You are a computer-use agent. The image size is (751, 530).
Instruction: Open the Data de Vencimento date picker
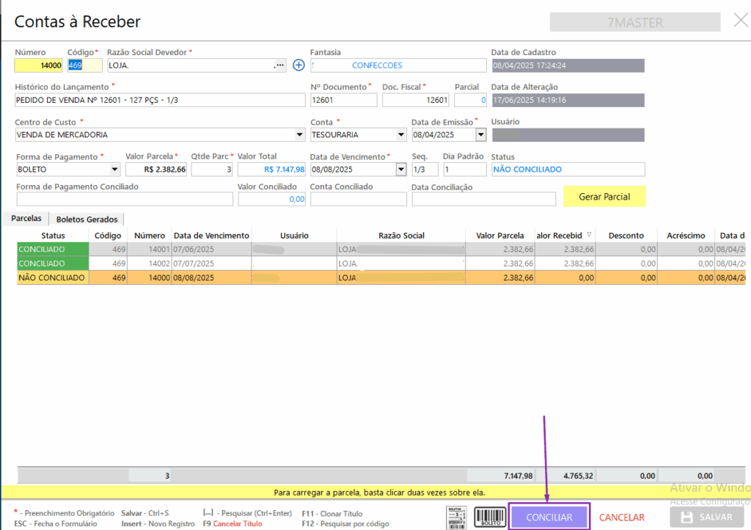point(400,170)
